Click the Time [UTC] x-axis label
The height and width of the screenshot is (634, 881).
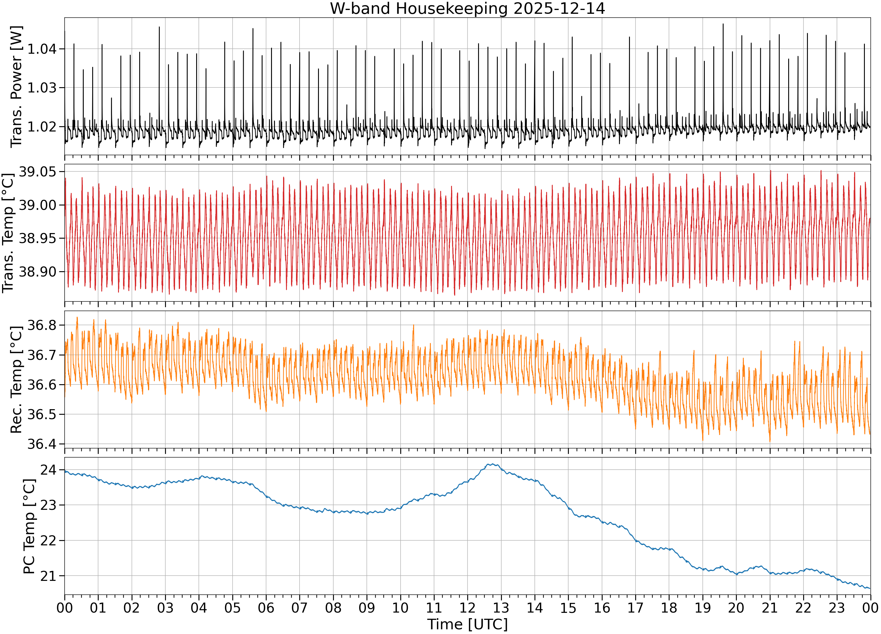click(x=467, y=624)
